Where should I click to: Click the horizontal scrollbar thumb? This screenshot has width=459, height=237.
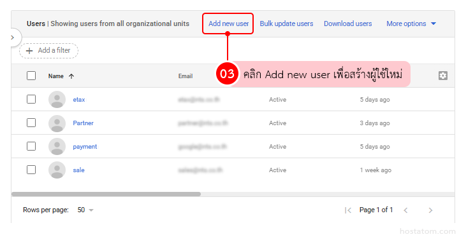[x=106, y=194]
